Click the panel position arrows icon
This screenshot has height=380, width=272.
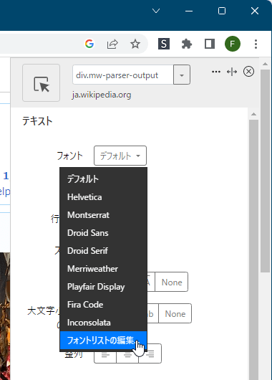(232, 72)
